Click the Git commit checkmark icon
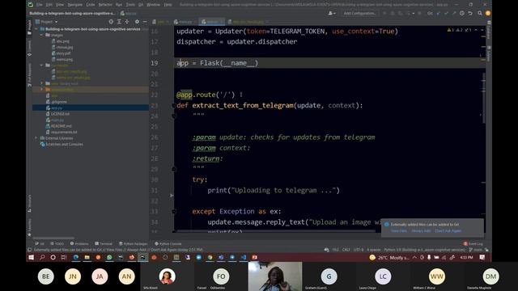 pos(446,13)
